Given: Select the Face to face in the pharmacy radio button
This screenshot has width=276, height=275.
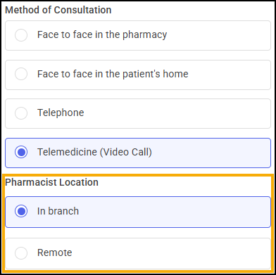Looking at the screenshot, I should (x=21, y=35).
